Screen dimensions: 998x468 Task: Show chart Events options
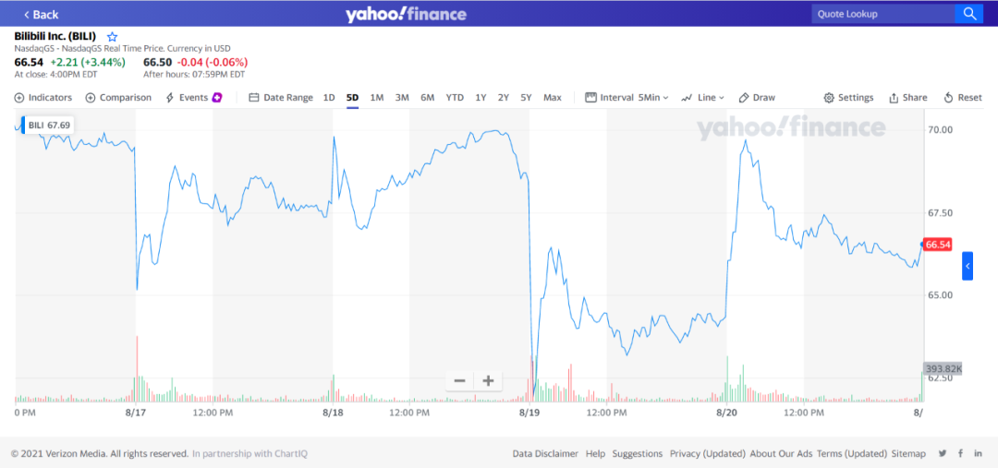[x=193, y=98]
